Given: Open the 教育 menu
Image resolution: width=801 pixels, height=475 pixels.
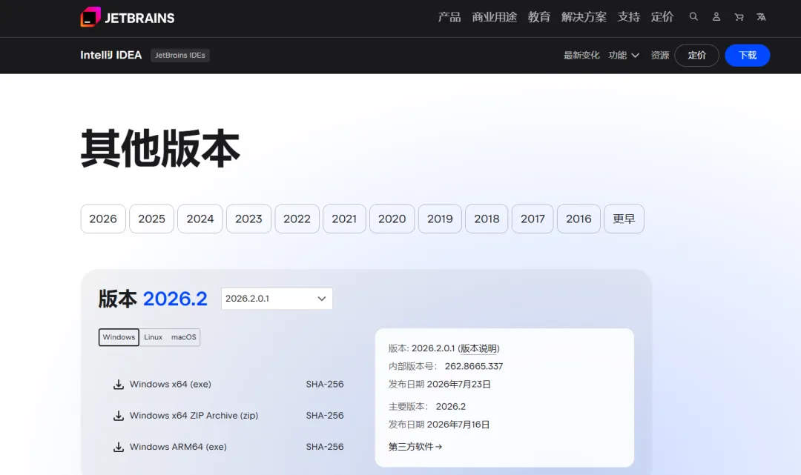Looking at the screenshot, I should [539, 17].
